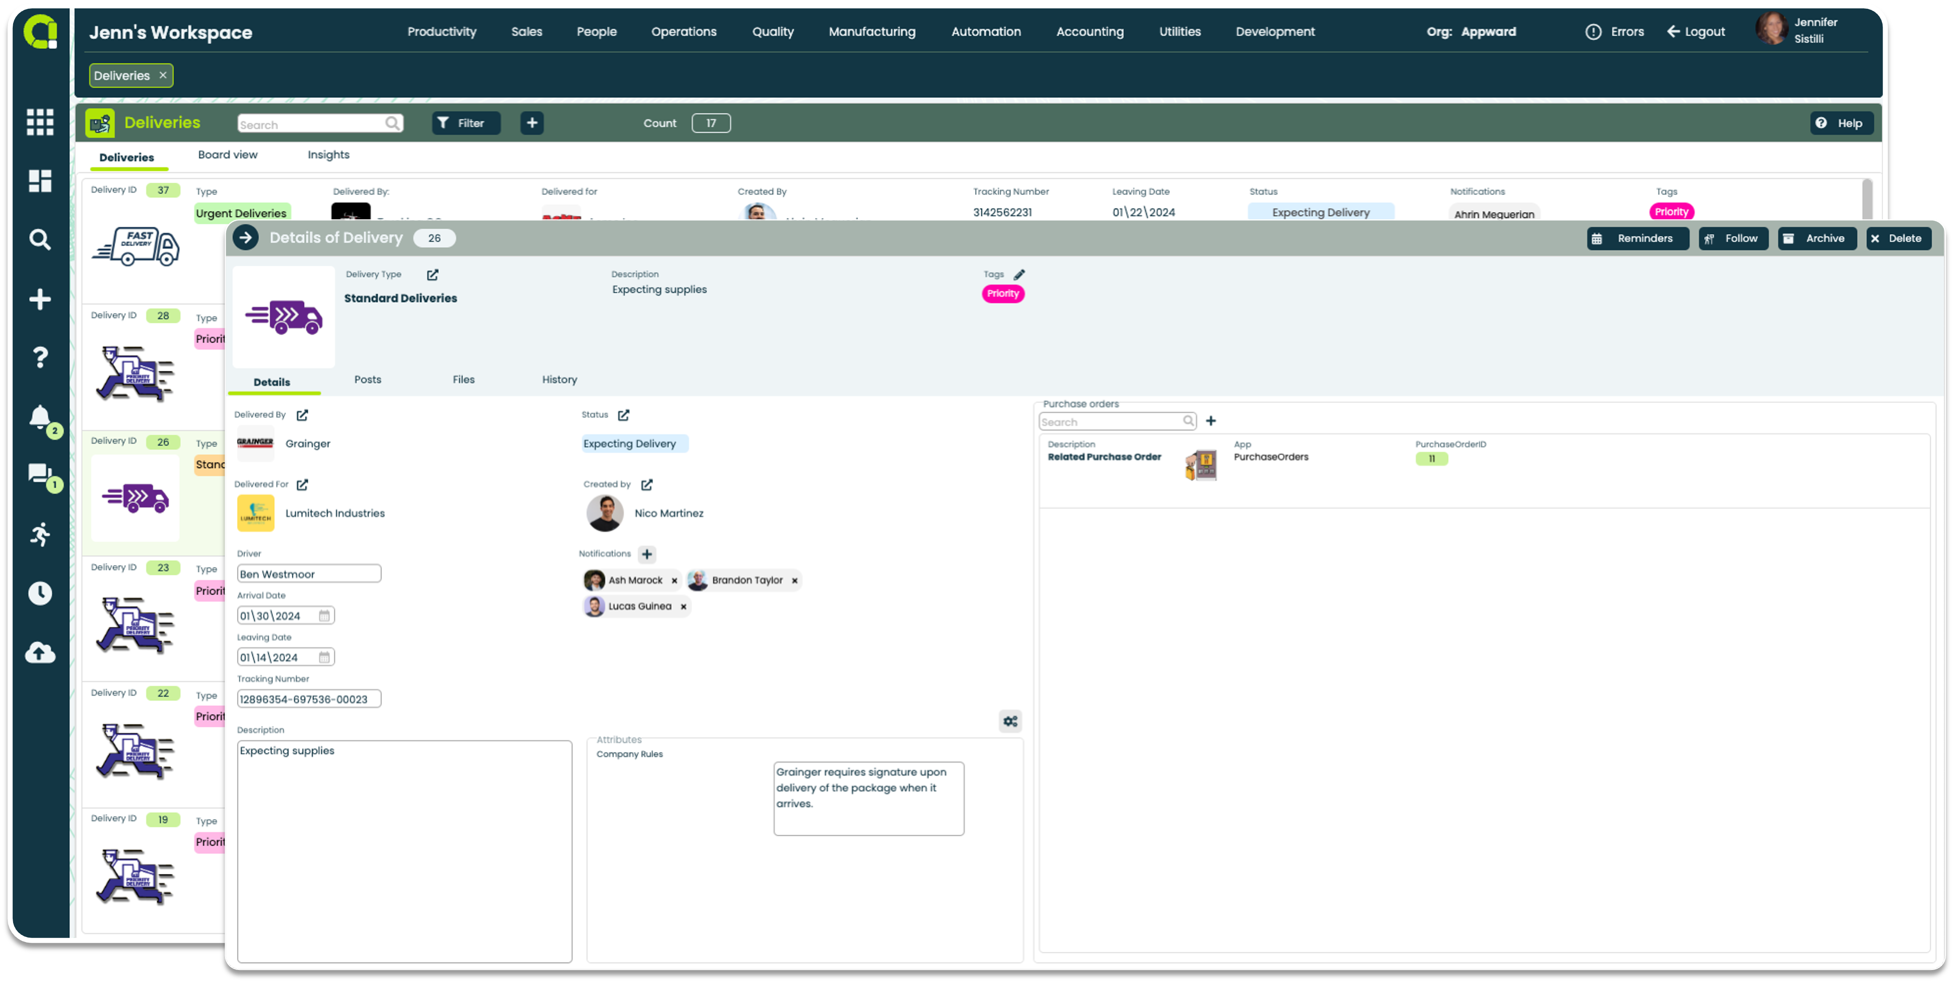
Task: Switch to the Board view tab
Action: tap(228, 155)
